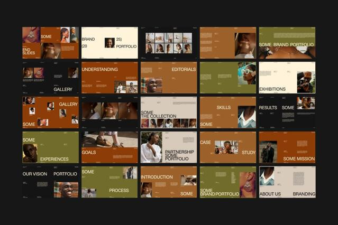Open the OUR VISION slide

click(50, 182)
